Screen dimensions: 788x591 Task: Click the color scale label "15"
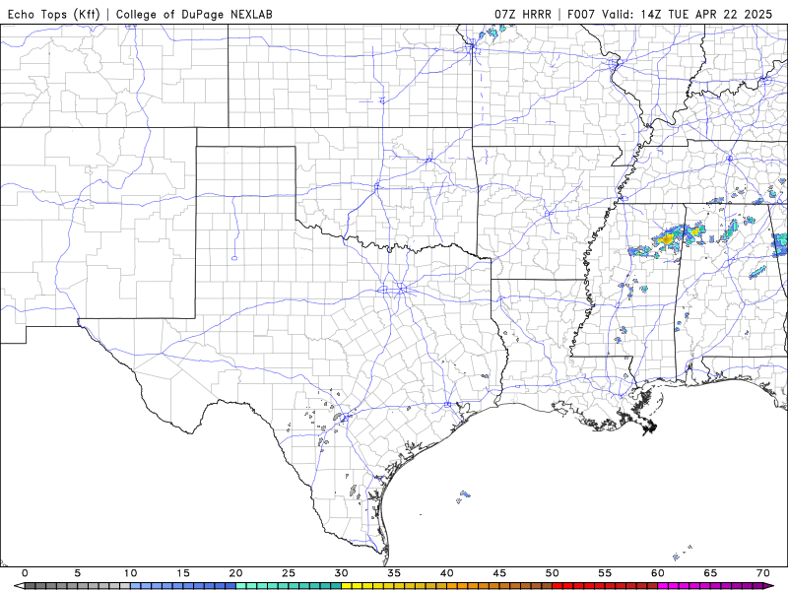pos(183,573)
